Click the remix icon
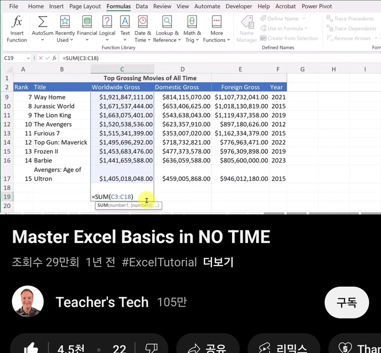 point(264,348)
